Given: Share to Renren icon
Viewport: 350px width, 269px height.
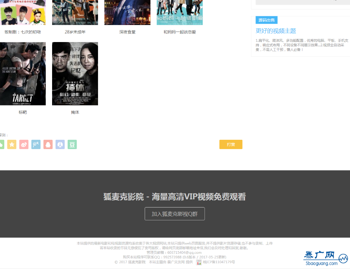Looking at the screenshot, I should (x=60, y=144).
